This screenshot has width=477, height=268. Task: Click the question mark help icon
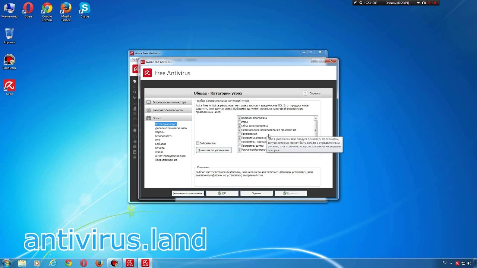tap(305, 93)
